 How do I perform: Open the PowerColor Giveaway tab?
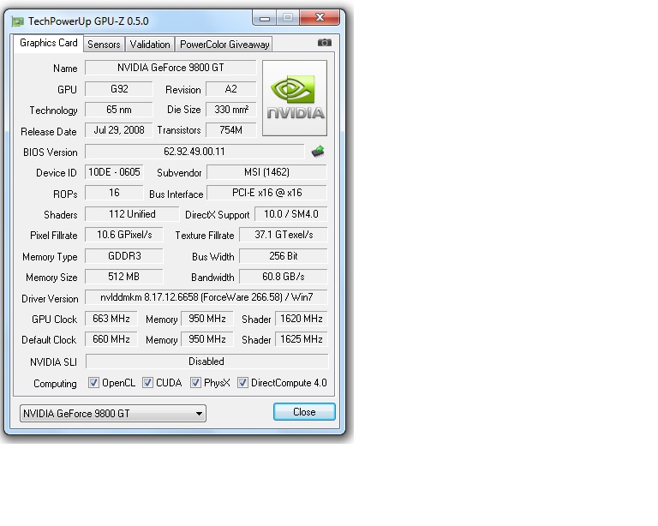(224, 45)
